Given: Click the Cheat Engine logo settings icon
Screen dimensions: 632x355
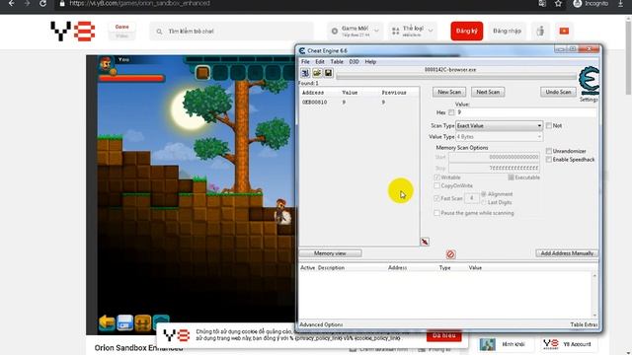Looking at the screenshot, I should click(589, 81).
